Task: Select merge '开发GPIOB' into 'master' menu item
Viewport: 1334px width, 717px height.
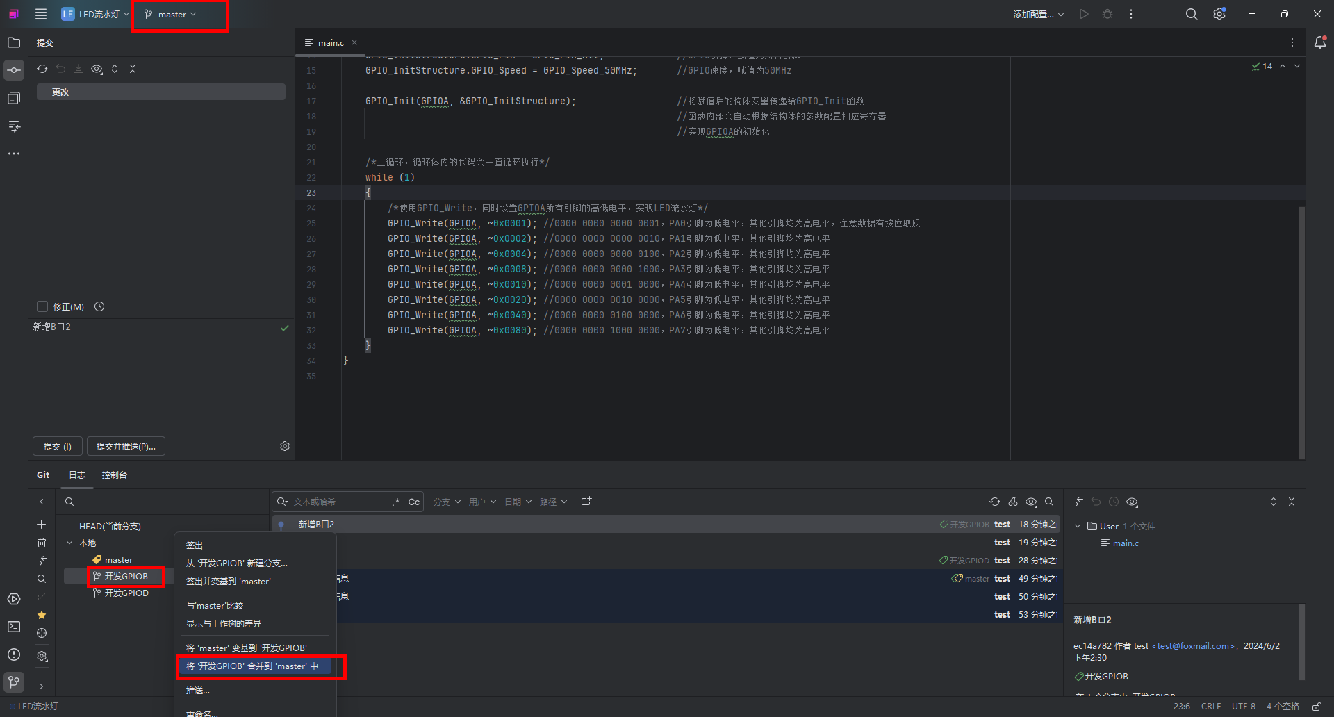Action: [252, 666]
